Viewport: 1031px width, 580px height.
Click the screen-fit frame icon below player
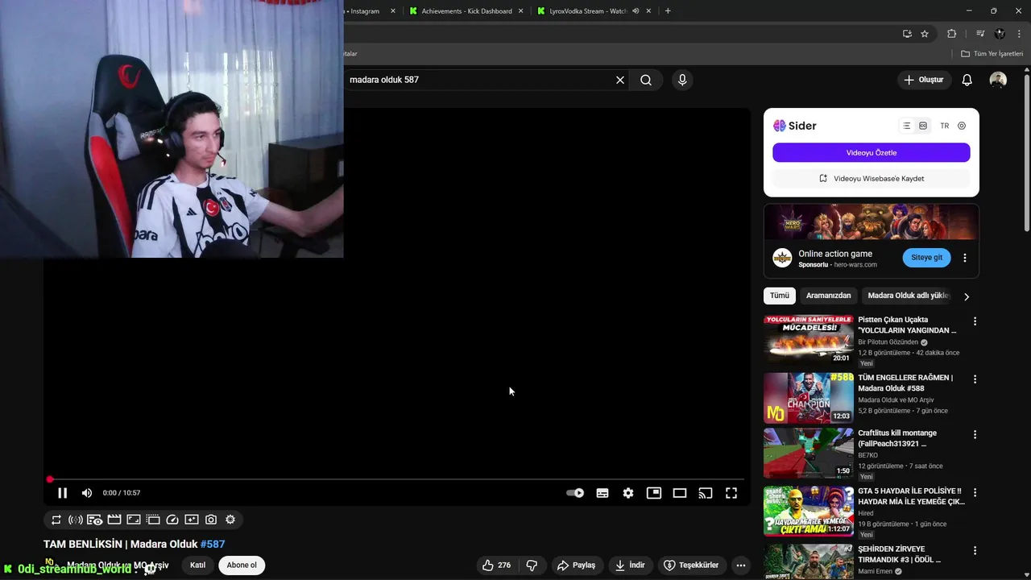134,520
